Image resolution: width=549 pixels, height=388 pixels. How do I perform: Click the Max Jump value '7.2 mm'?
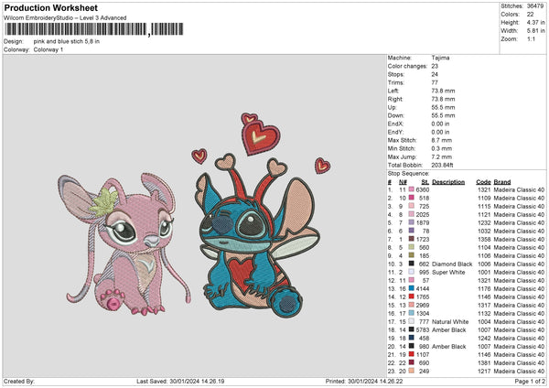442,156
